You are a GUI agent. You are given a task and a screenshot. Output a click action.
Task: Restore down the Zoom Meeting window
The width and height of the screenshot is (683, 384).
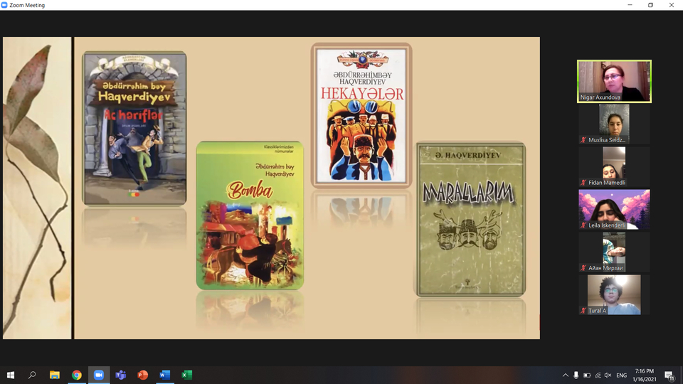(x=650, y=5)
